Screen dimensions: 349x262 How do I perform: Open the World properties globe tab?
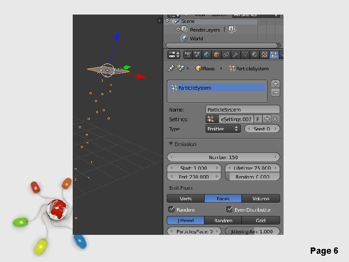tap(206, 55)
